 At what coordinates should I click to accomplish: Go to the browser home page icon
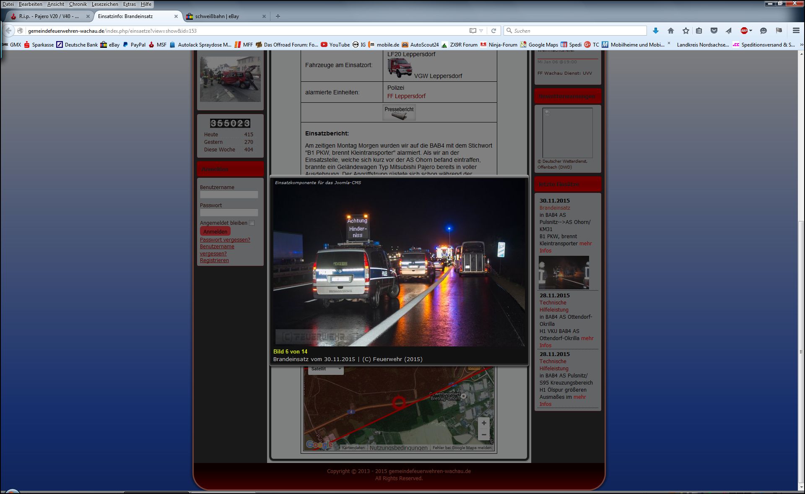[671, 31]
